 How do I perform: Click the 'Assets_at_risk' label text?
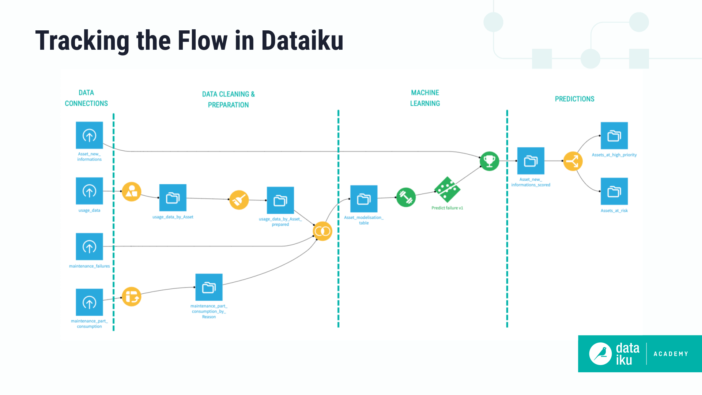(x=614, y=211)
